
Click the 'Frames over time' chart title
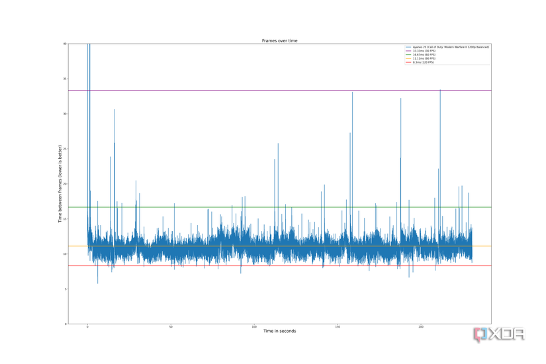(x=279, y=41)
